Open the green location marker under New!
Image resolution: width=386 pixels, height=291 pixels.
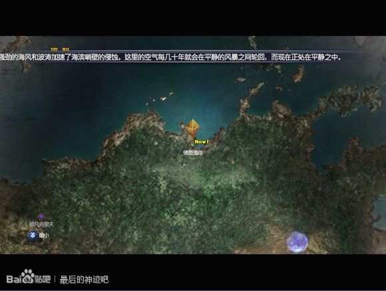click(x=192, y=145)
